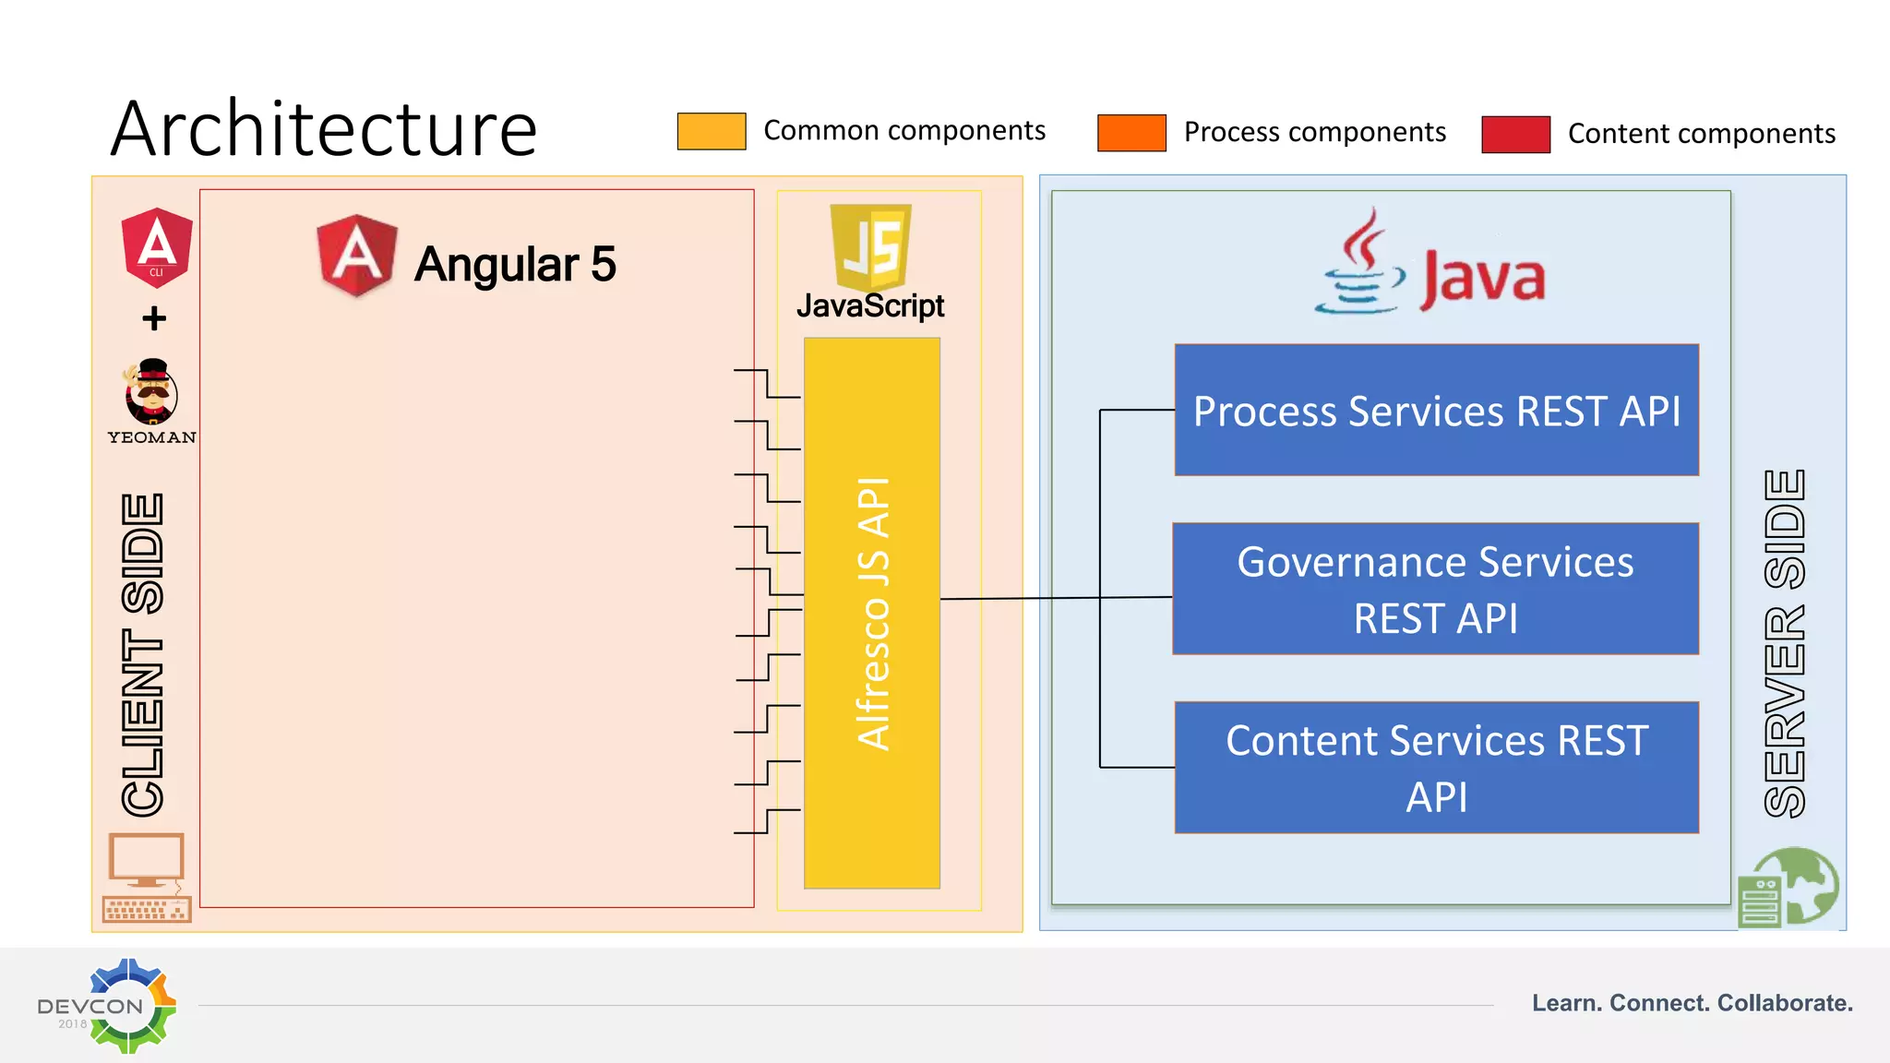This screenshot has width=1890, height=1063.
Task: Click the desktop computer icon
Action: [x=148, y=878]
